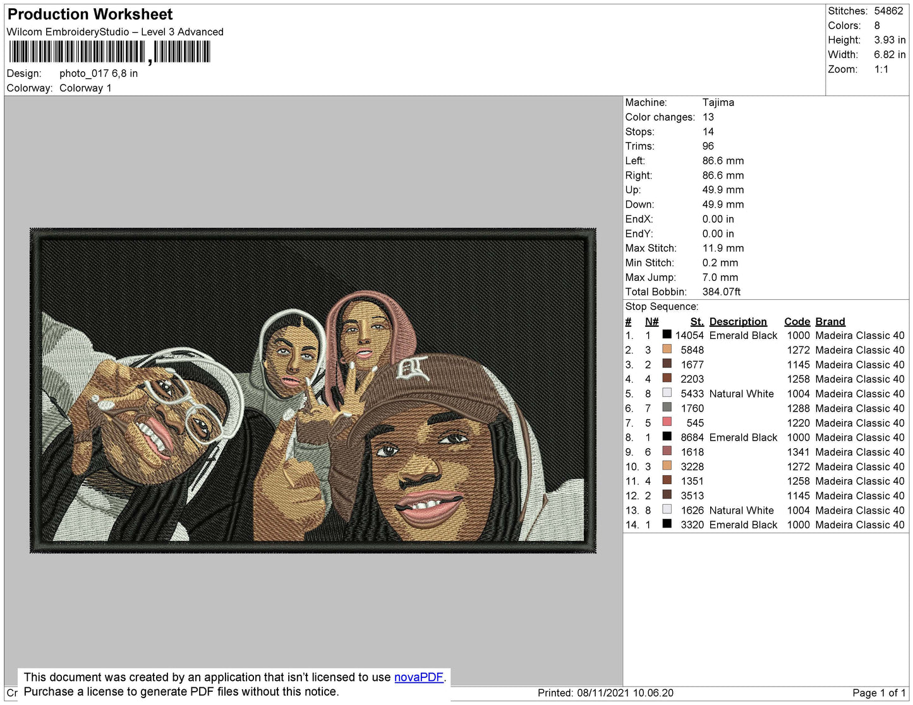Viewport: 913px width, 705px height.
Task: Select the "Production Worksheet" title
Action: [x=90, y=15]
